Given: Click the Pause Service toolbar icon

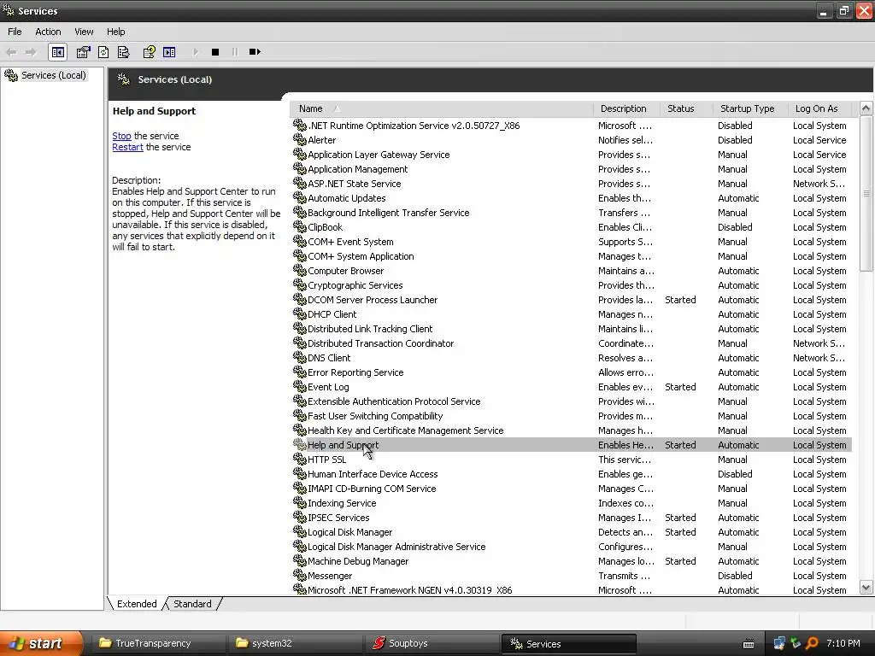Looking at the screenshot, I should pos(235,52).
